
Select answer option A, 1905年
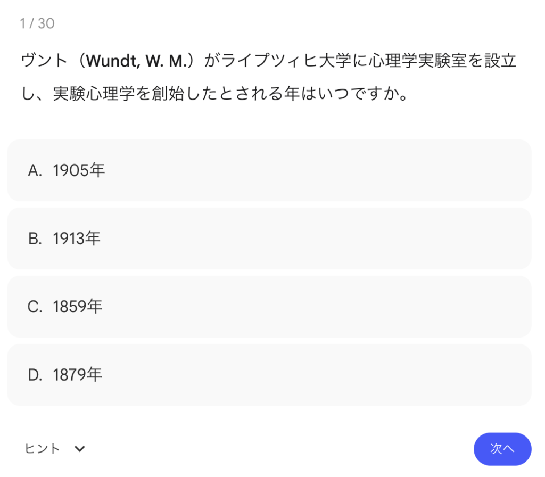[269, 170]
